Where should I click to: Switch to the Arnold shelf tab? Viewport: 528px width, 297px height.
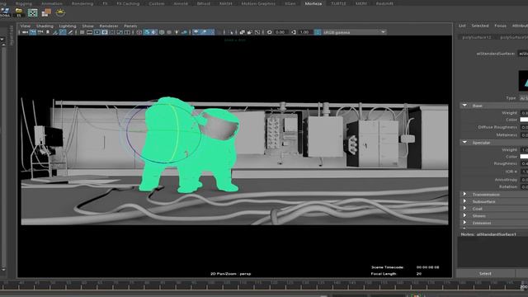181,3
